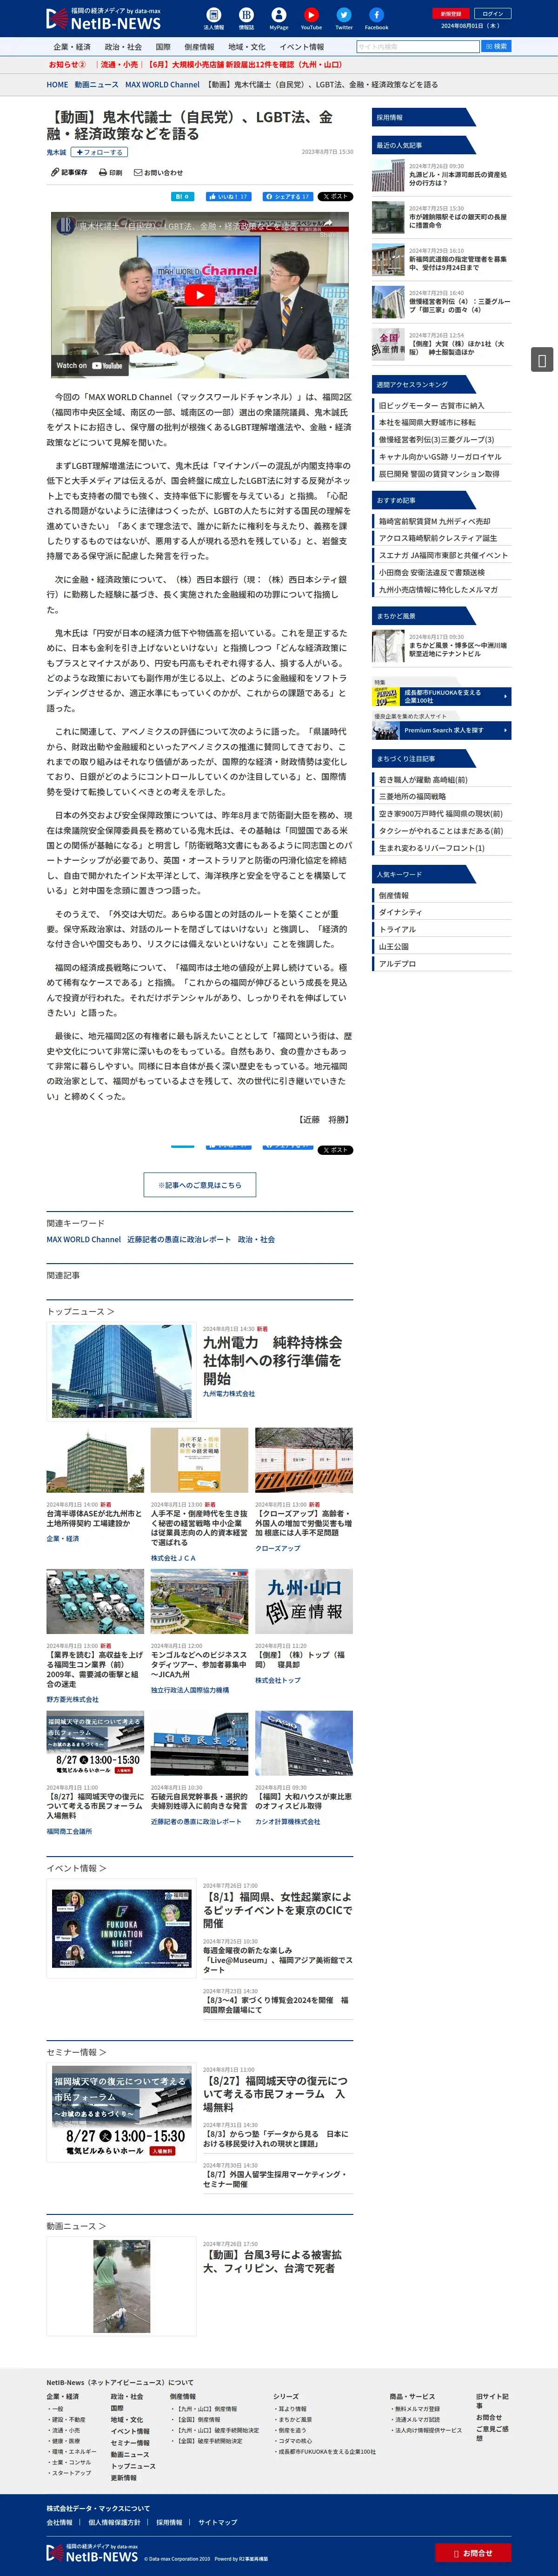Screen dimensions: 558x2576
Task: Click the 記事へのご意見はこちら button
Action: click(200, 1184)
